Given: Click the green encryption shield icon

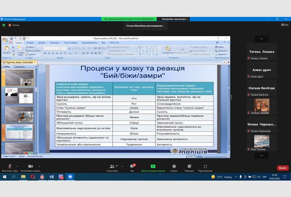Looking at the screenshot, I should pyautogui.click(x=3, y=25).
